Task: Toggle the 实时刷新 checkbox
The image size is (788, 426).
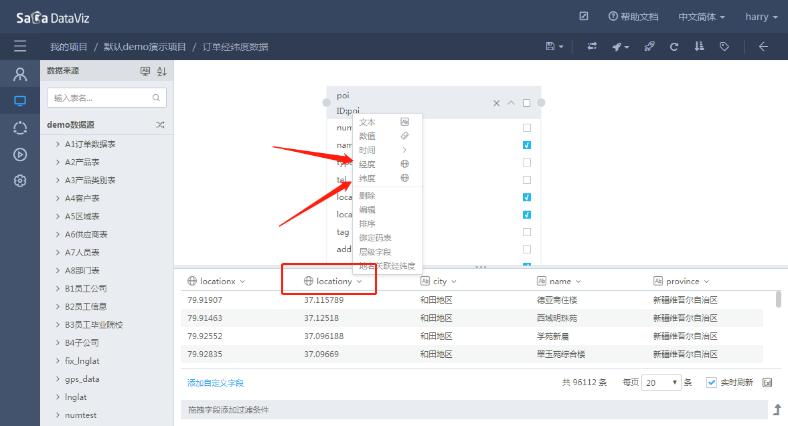Action: tap(712, 383)
